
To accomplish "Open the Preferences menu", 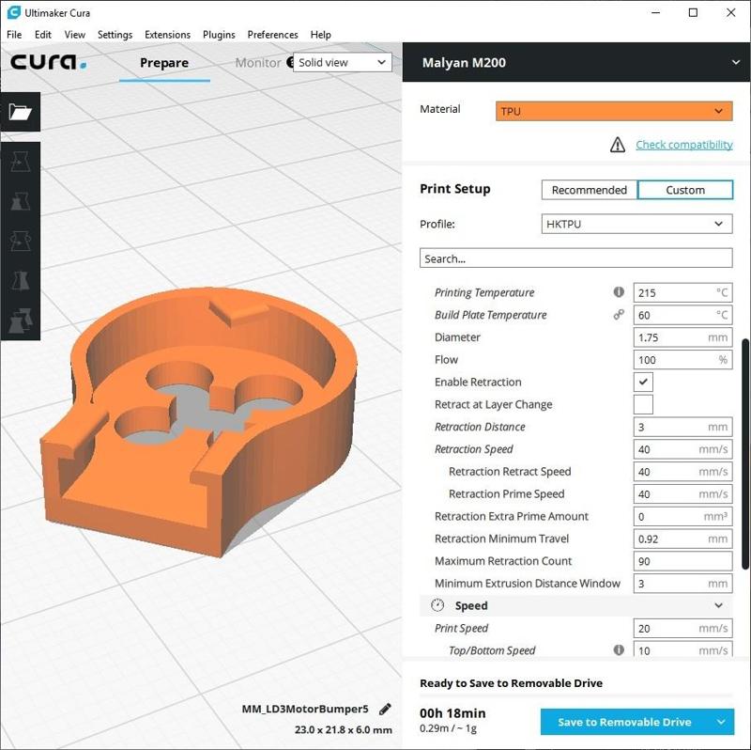I will [x=272, y=35].
